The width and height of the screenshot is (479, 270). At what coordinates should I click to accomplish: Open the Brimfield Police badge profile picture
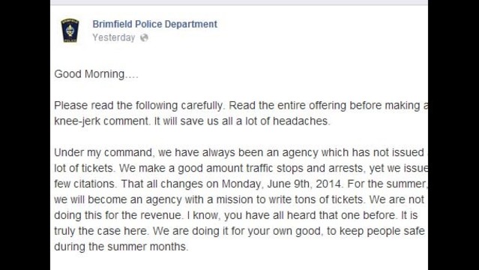[70, 31]
